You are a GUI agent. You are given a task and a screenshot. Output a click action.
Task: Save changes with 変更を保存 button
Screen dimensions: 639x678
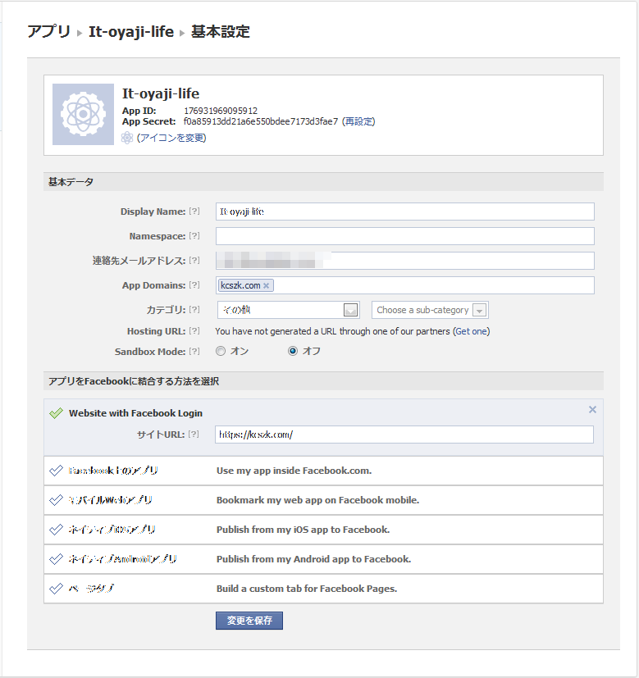(249, 621)
